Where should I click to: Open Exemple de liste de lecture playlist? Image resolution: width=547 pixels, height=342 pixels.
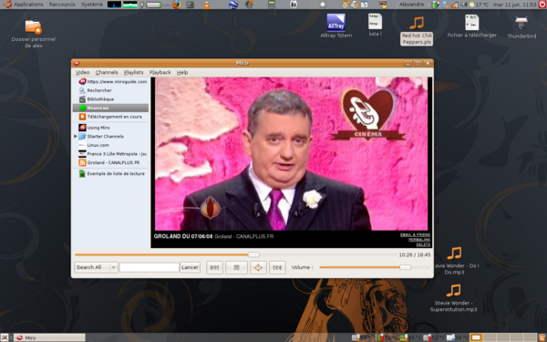pos(111,173)
